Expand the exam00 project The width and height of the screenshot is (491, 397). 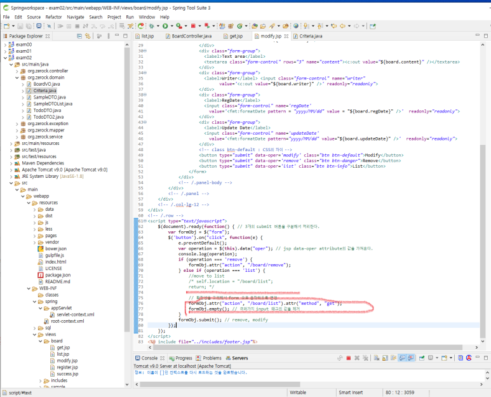5,44
